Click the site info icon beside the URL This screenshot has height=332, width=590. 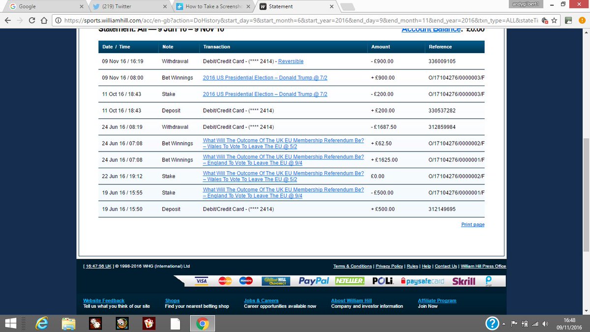pos(59,21)
